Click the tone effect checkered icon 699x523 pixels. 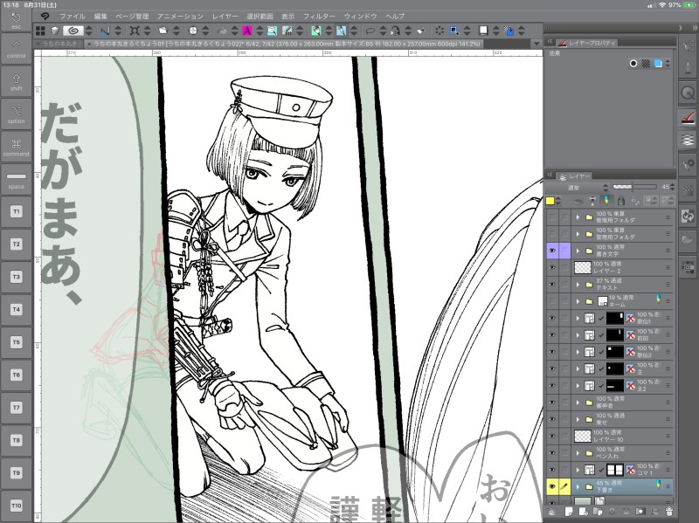(x=646, y=64)
